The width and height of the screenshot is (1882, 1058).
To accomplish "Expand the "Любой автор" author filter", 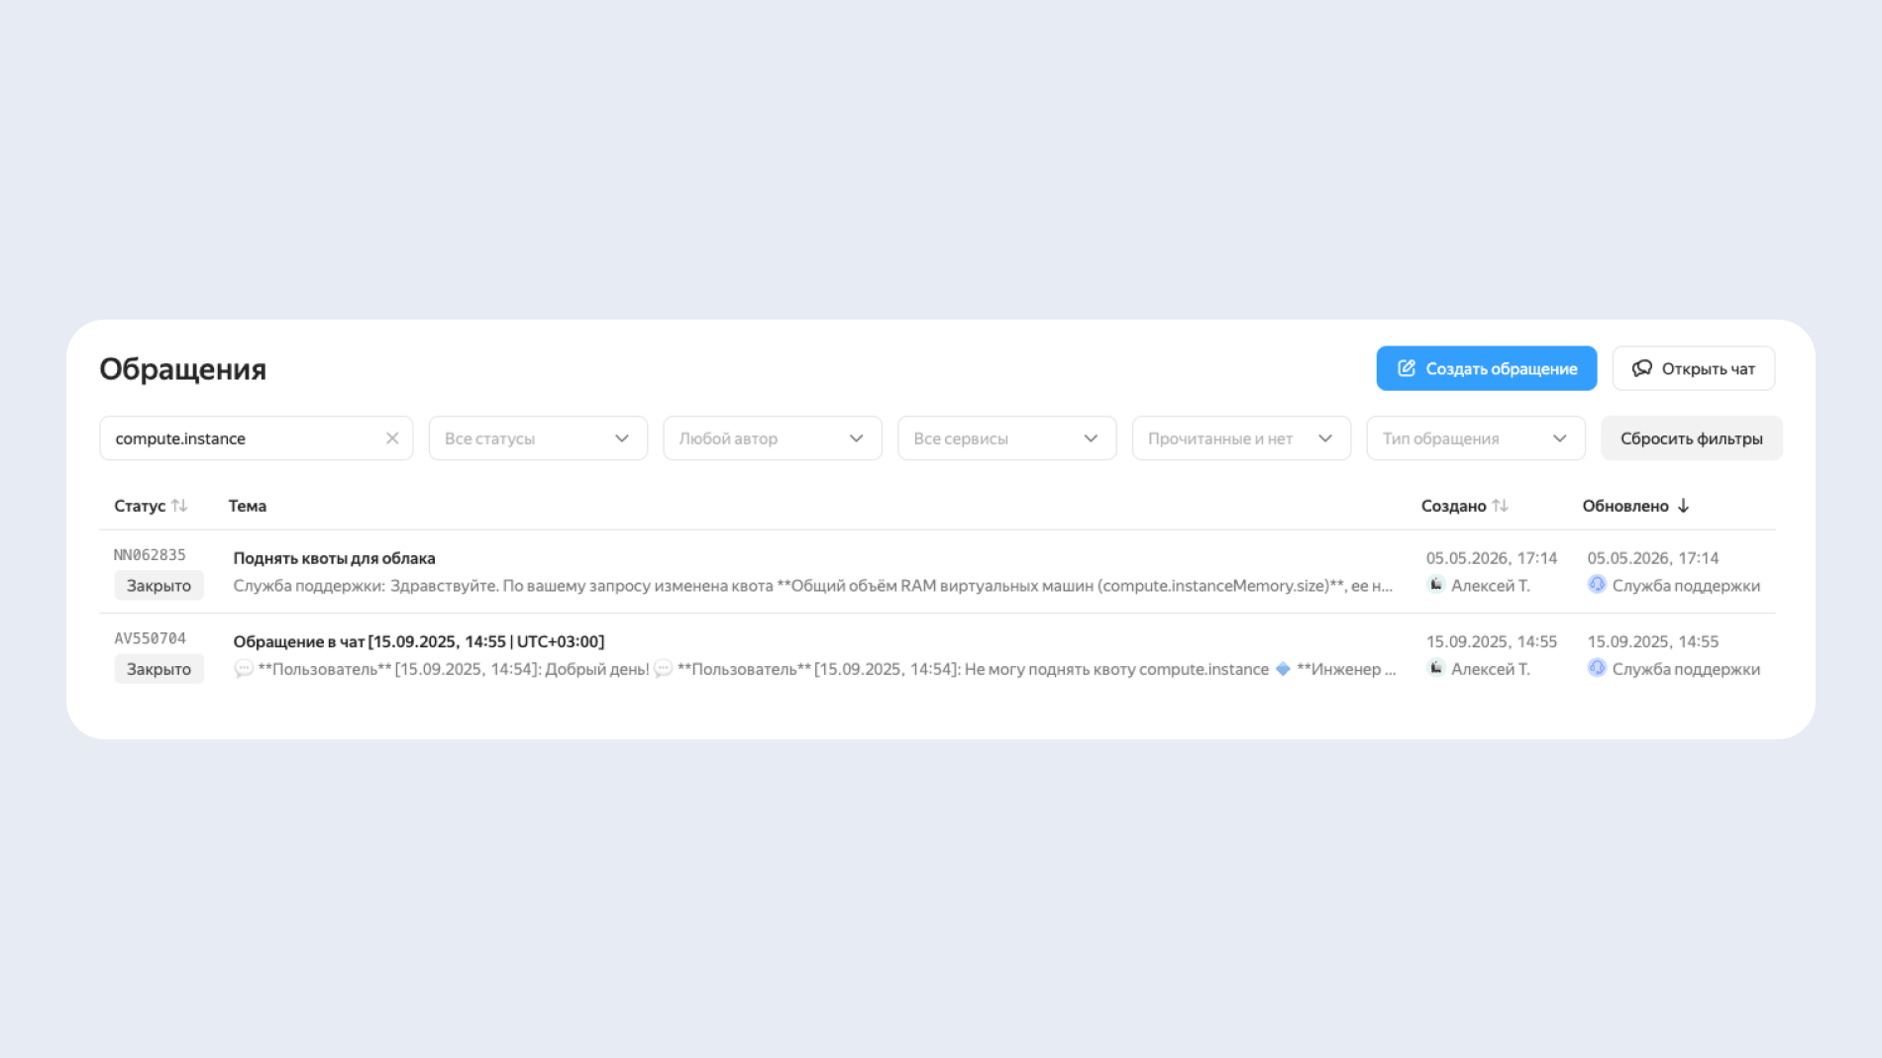I will point(773,438).
